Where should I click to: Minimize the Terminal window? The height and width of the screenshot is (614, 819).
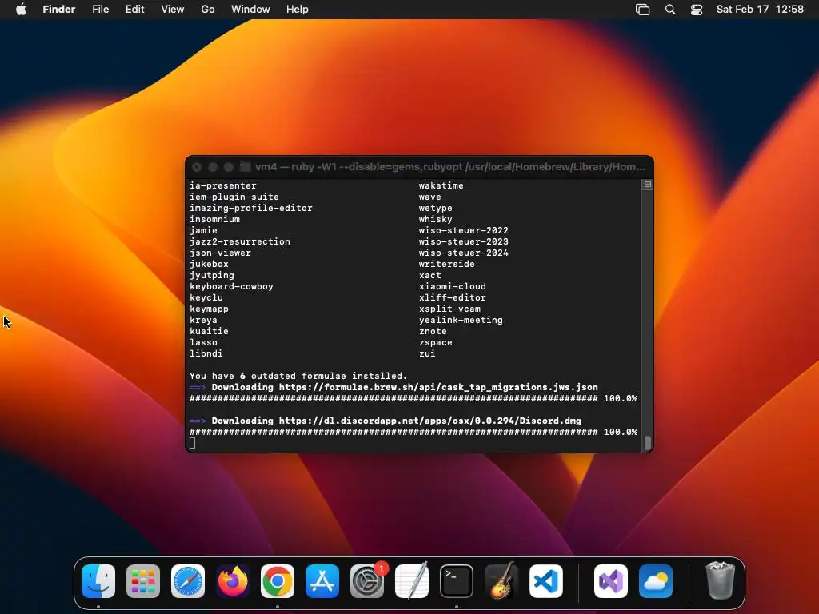[213, 167]
